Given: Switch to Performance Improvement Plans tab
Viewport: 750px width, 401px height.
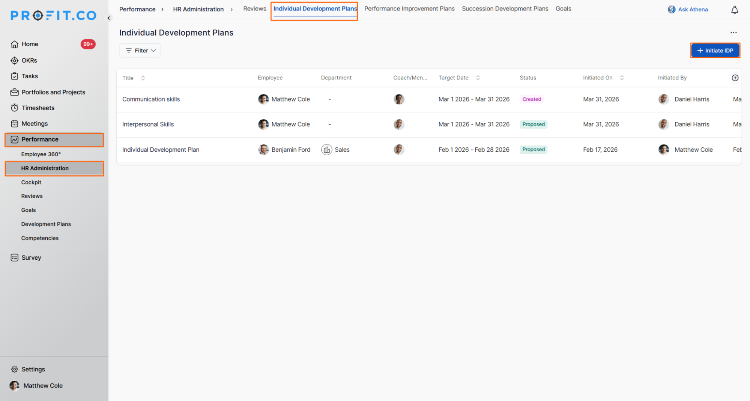Looking at the screenshot, I should pos(409,9).
